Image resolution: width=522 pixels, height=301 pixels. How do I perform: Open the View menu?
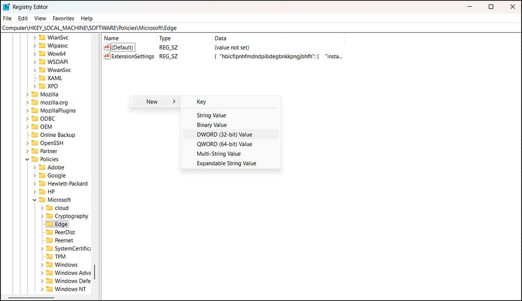(x=40, y=18)
